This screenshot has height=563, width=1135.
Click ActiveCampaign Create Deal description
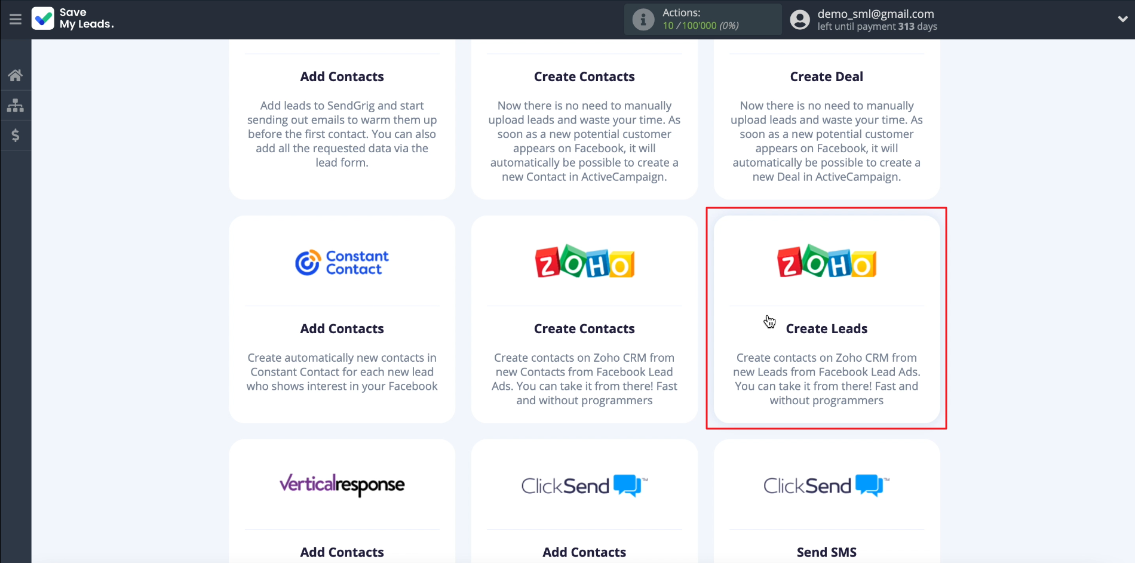coord(827,141)
